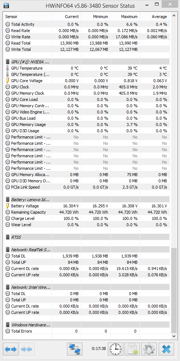Click the shrink columns arrows icon

coord(27,350)
